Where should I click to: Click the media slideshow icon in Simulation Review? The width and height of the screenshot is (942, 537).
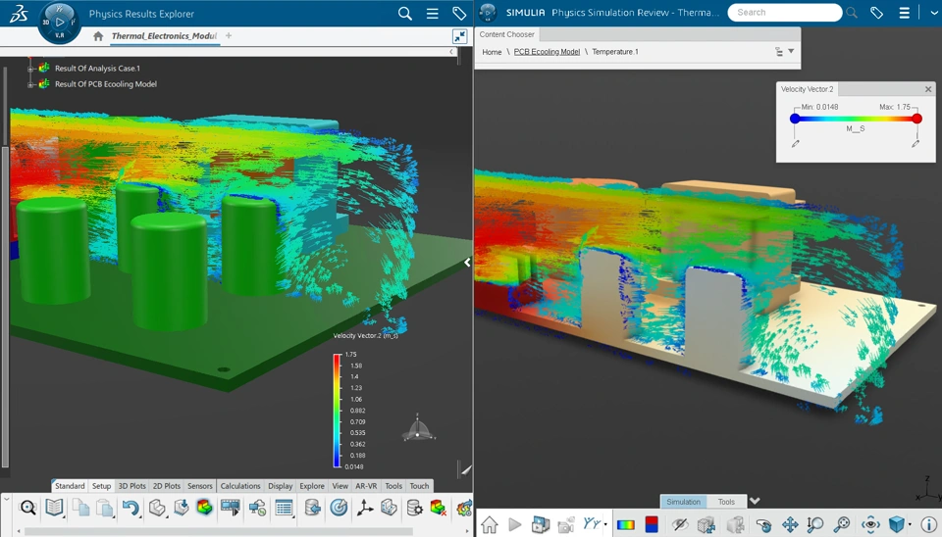[540, 524]
